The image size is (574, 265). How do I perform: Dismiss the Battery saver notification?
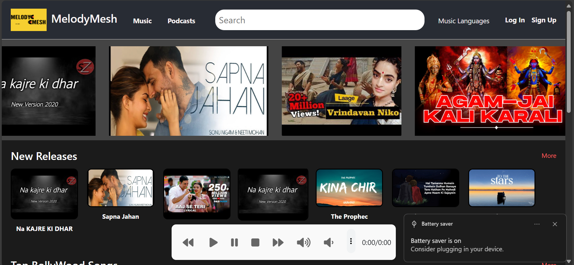click(555, 224)
